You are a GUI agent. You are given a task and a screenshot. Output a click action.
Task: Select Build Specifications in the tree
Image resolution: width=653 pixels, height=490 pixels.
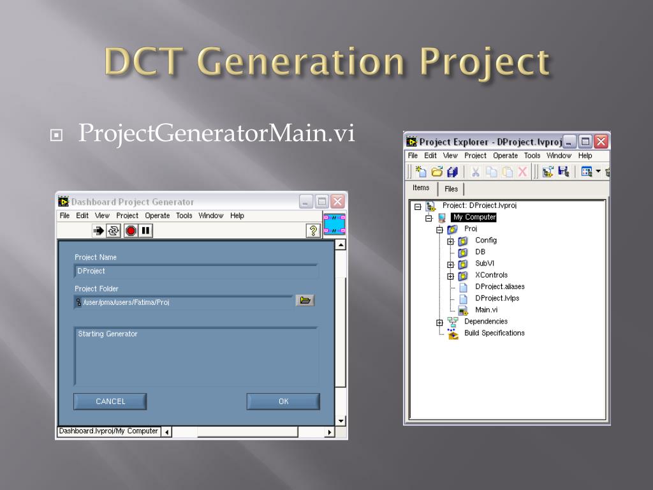494,333
